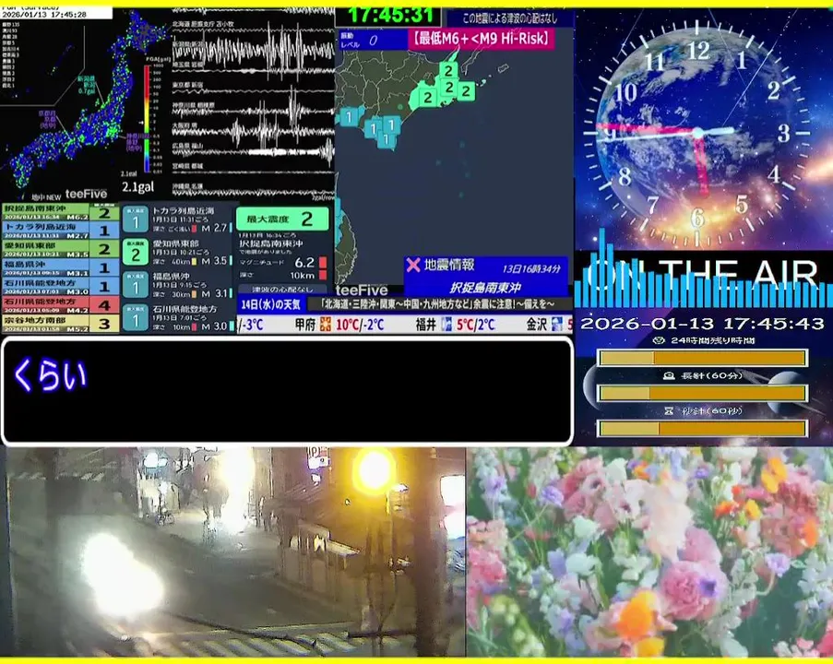The image size is (833, 664).
Task: Select the トカラ列島近海 M2.7 history row
Action: click(x=60, y=231)
